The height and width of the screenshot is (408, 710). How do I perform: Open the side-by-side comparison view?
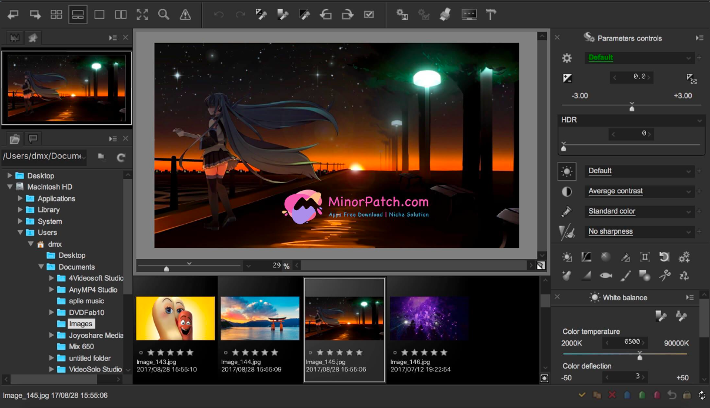[121, 15]
